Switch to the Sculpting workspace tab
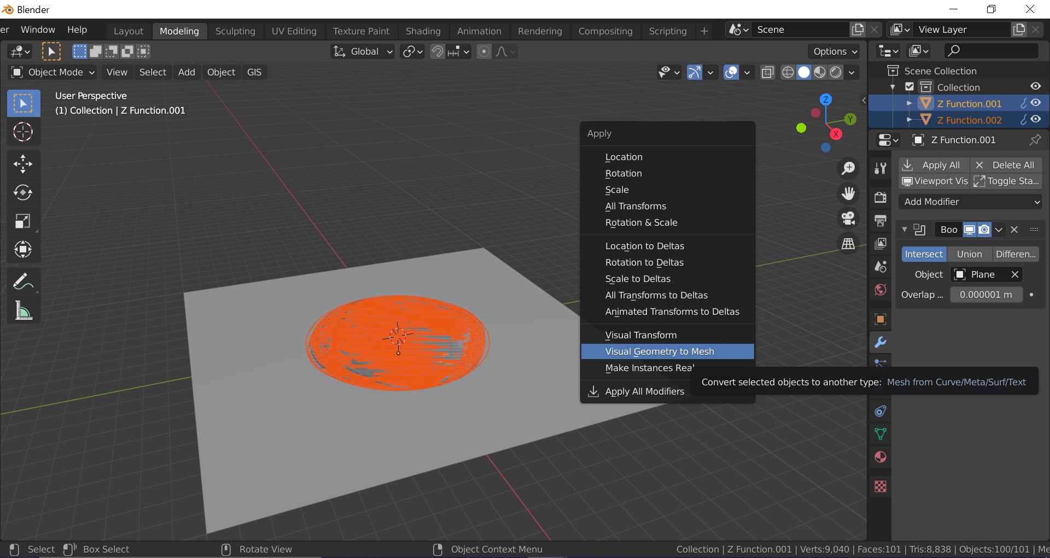 235,31
